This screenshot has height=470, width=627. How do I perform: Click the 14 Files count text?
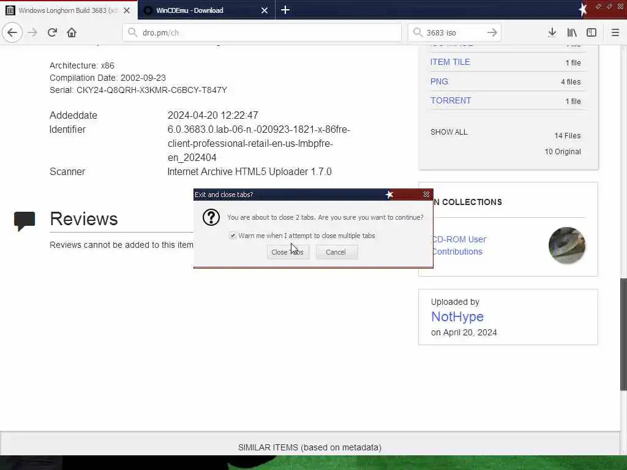coord(568,136)
